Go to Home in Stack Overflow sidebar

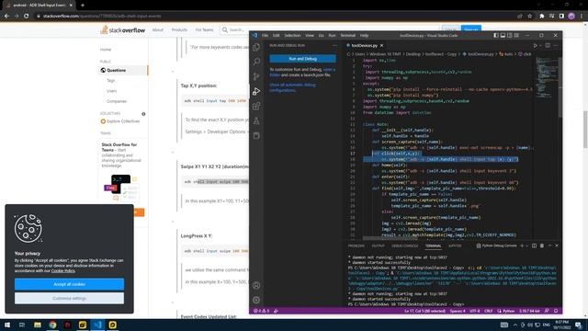point(106,50)
